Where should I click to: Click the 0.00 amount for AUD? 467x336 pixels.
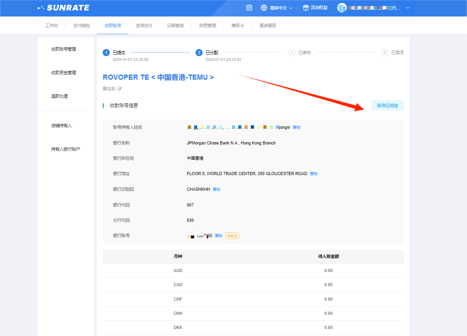tap(329, 270)
